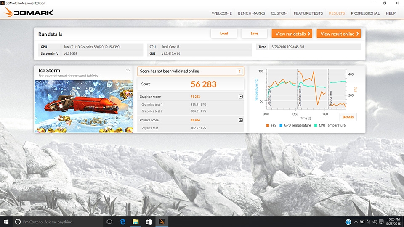The height and width of the screenshot is (227, 404).
Task: Click View run details button
Action: [292, 34]
